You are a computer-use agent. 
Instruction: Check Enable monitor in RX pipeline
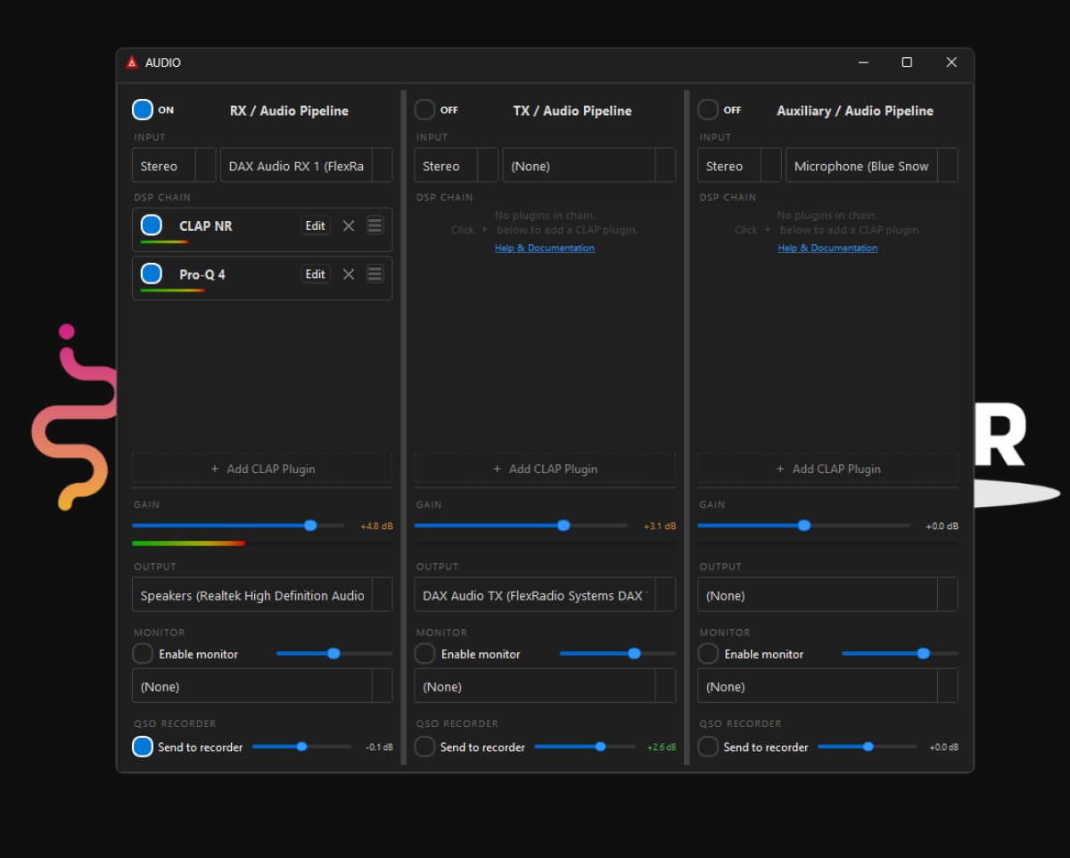(x=143, y=654)
